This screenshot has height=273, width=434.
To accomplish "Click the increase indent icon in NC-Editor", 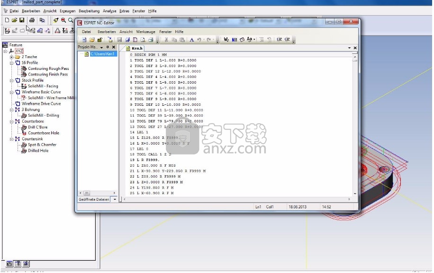I will [287, 40].
